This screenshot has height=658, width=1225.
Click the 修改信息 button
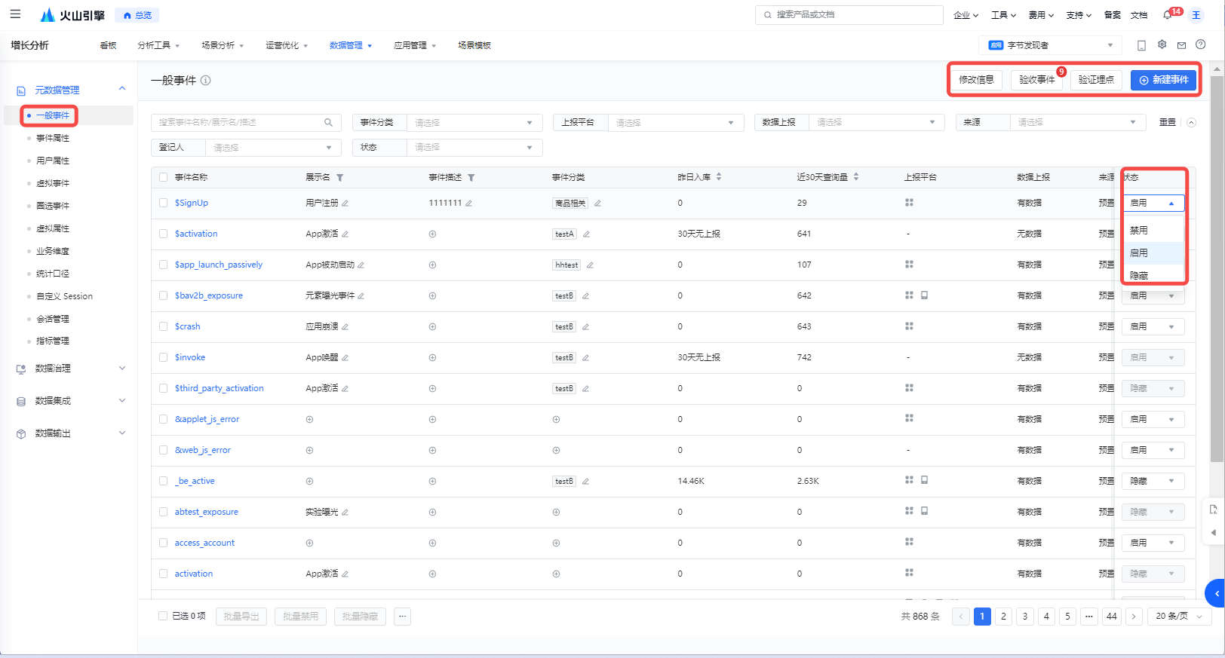click(976, 80)
